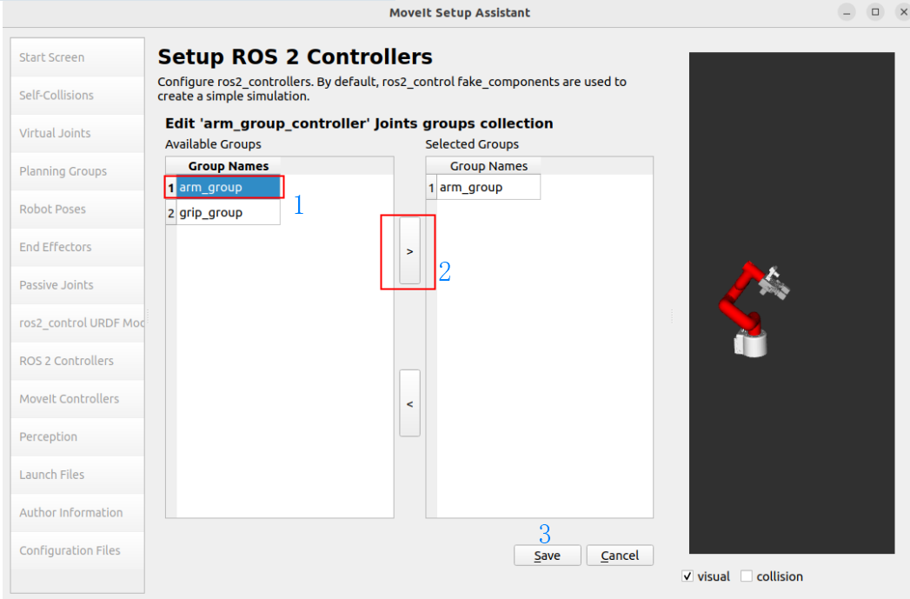Go to Self-Collisions step
Viewport: 910px width, 599px height.
(77, 95)
